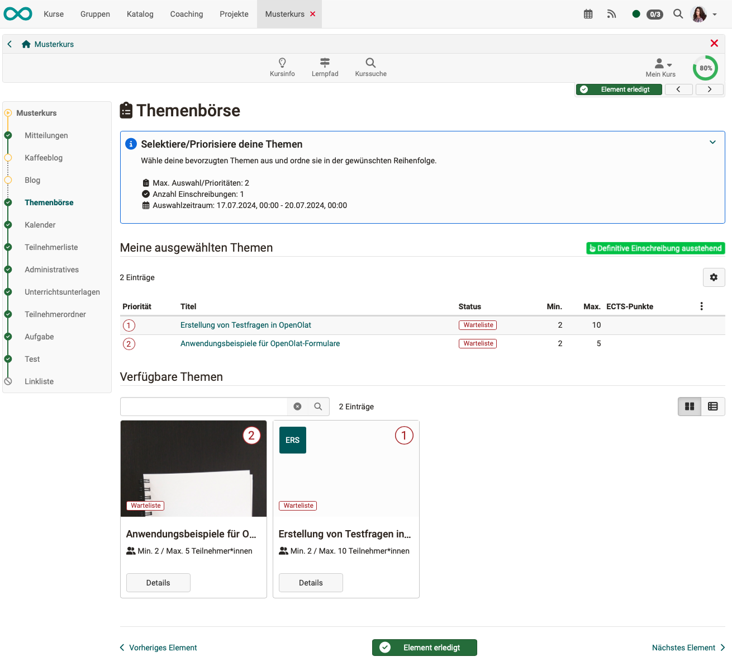Viewport: 732px width, 661px height.
Task: Click the search magnifier in top navigation
Action: click(x=678, y=14)
